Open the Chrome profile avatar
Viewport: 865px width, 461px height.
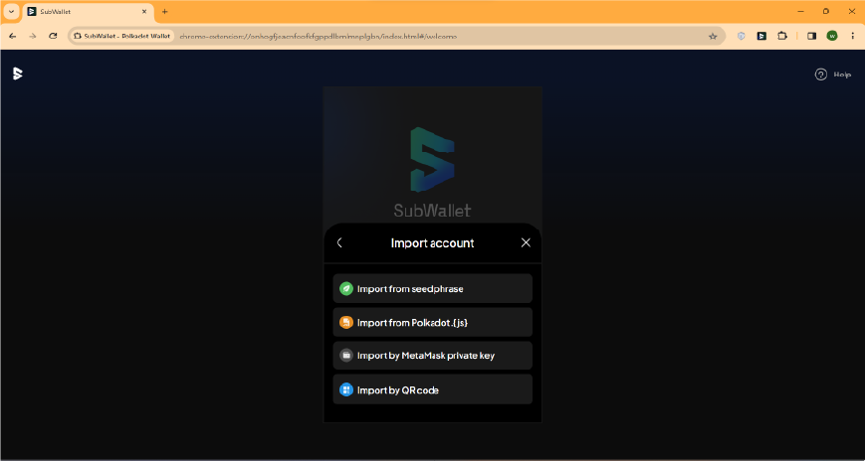coord(832,36)
